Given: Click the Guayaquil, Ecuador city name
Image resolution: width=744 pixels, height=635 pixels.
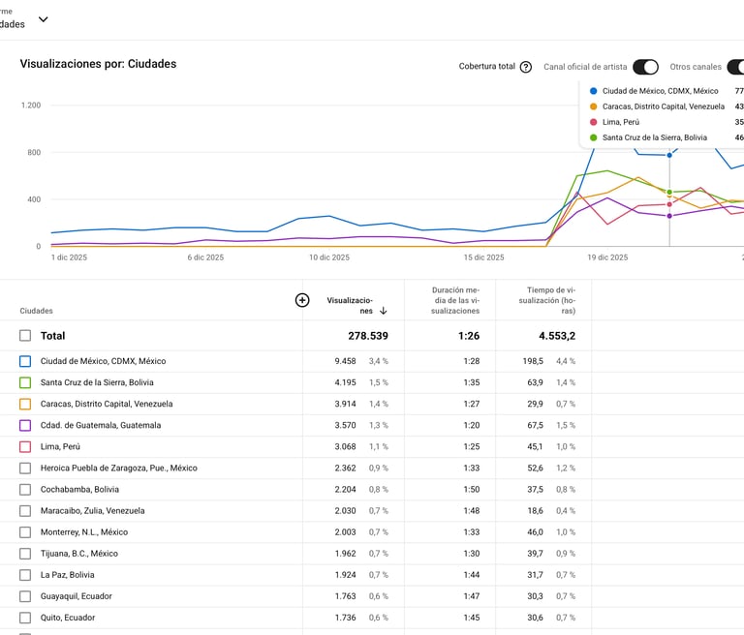Looking at the screenshot, I should 76,596.
